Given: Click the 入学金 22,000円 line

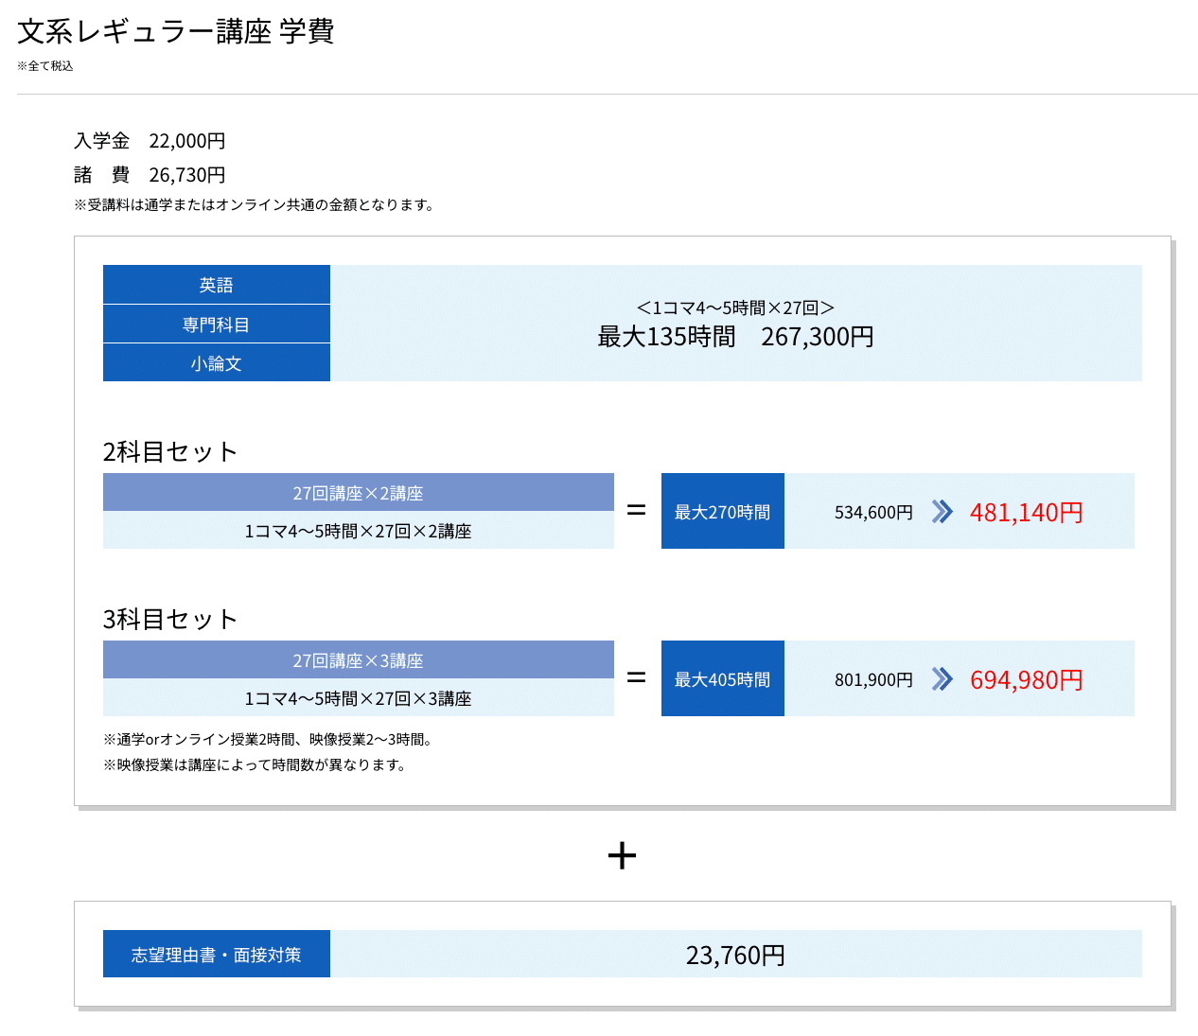Looking at the screenshot, I should coord(150,141).
